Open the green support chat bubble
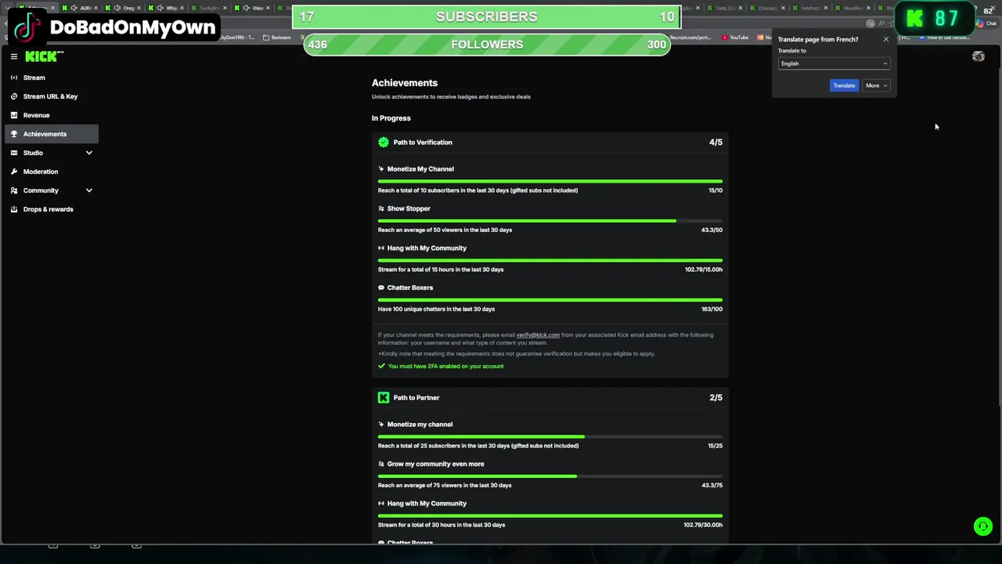 click(982, 526)
